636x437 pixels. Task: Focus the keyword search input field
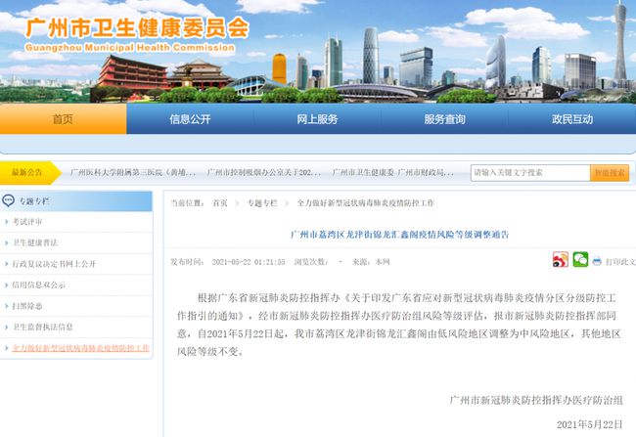click(528, 173)
